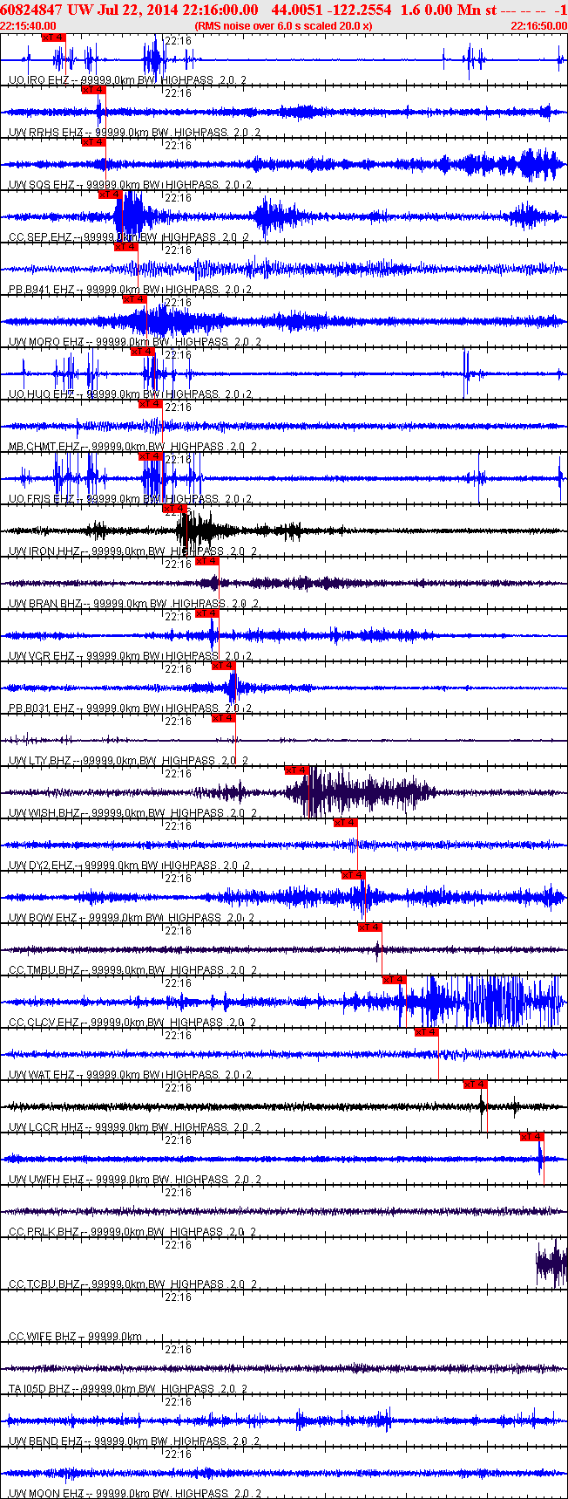Viewport: 568px width, 1499px height.
Task: Click the start time 22:15:40.00 label
Action: tap(29, 26)
